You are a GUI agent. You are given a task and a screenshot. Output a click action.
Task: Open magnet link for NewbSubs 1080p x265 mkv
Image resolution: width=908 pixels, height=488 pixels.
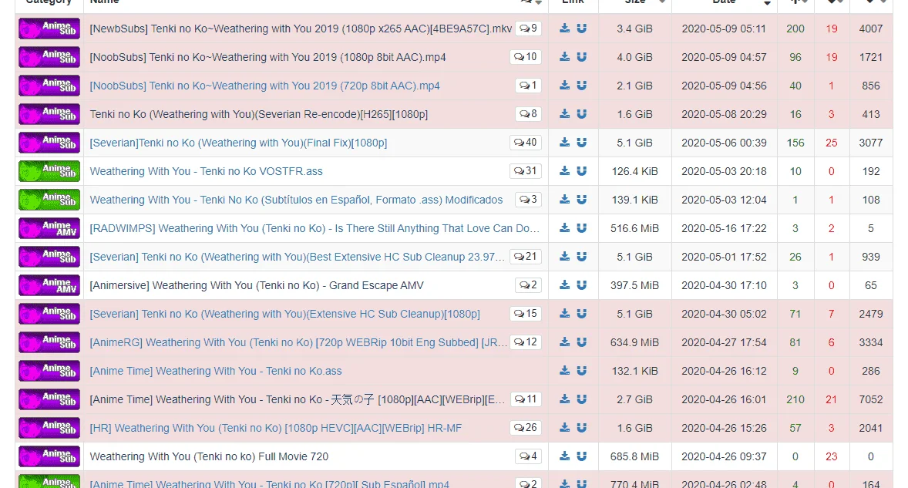point(582,29)
